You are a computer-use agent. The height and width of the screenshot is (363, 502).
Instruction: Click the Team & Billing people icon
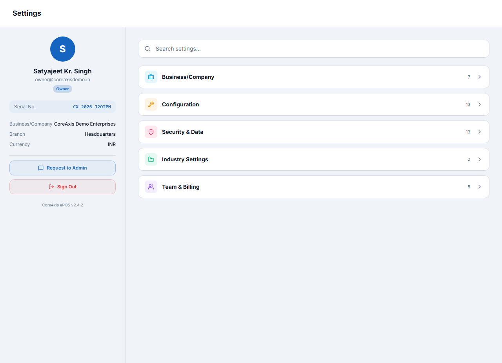click(x=151, y=187)
